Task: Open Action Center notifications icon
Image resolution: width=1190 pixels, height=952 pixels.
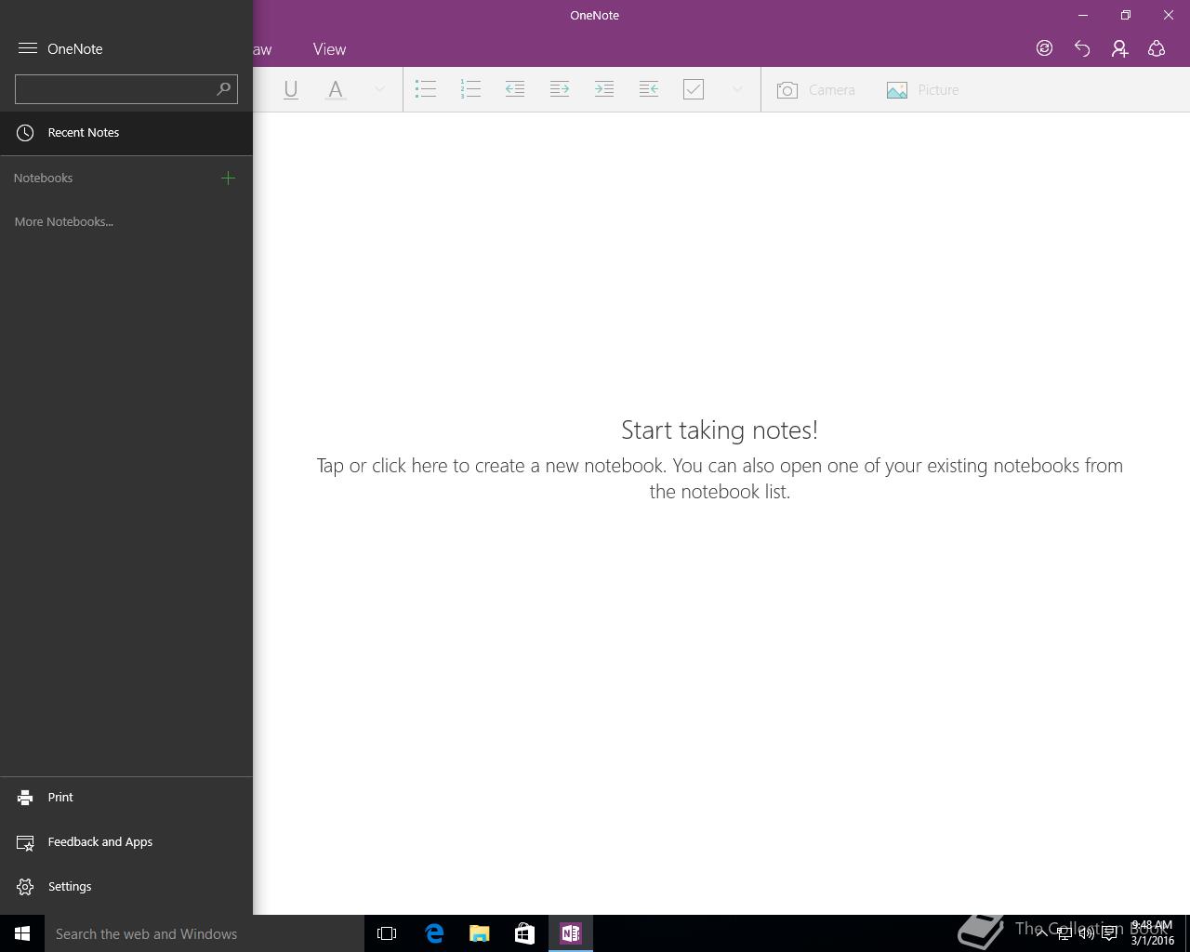Action: pyautogui.click(x=1109, y=933)
